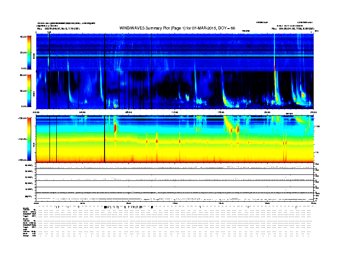This screenshot has width=338, height=261.
Task: Click the Cal marker label above RAD2 panel
Action: click(x=49, y=32)
